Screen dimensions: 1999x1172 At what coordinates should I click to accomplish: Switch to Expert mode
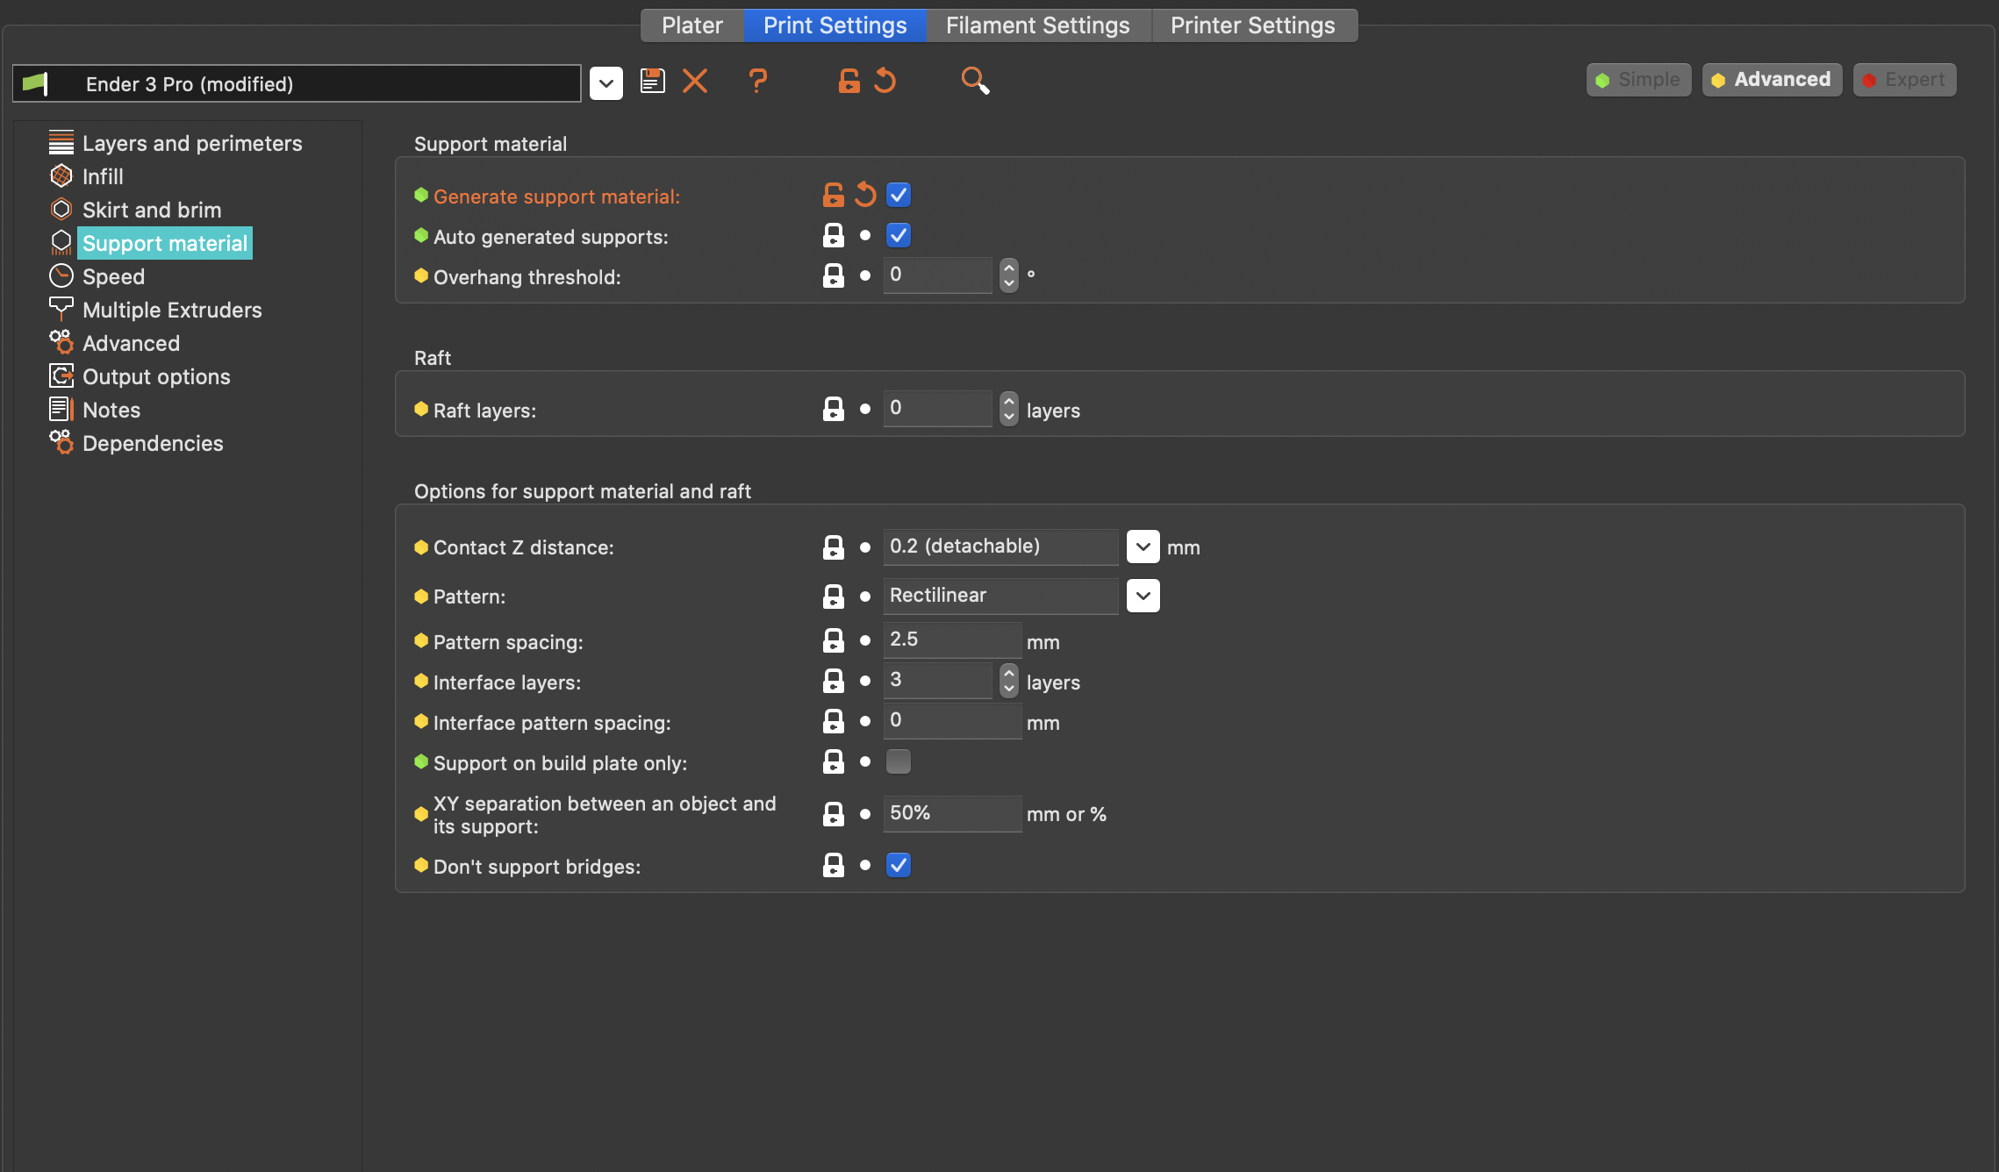(x=1903, y=79)
